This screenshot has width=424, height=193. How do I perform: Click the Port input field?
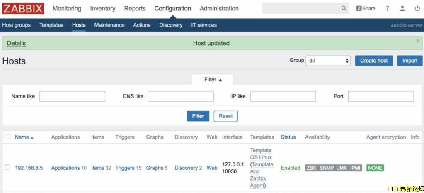381,96
